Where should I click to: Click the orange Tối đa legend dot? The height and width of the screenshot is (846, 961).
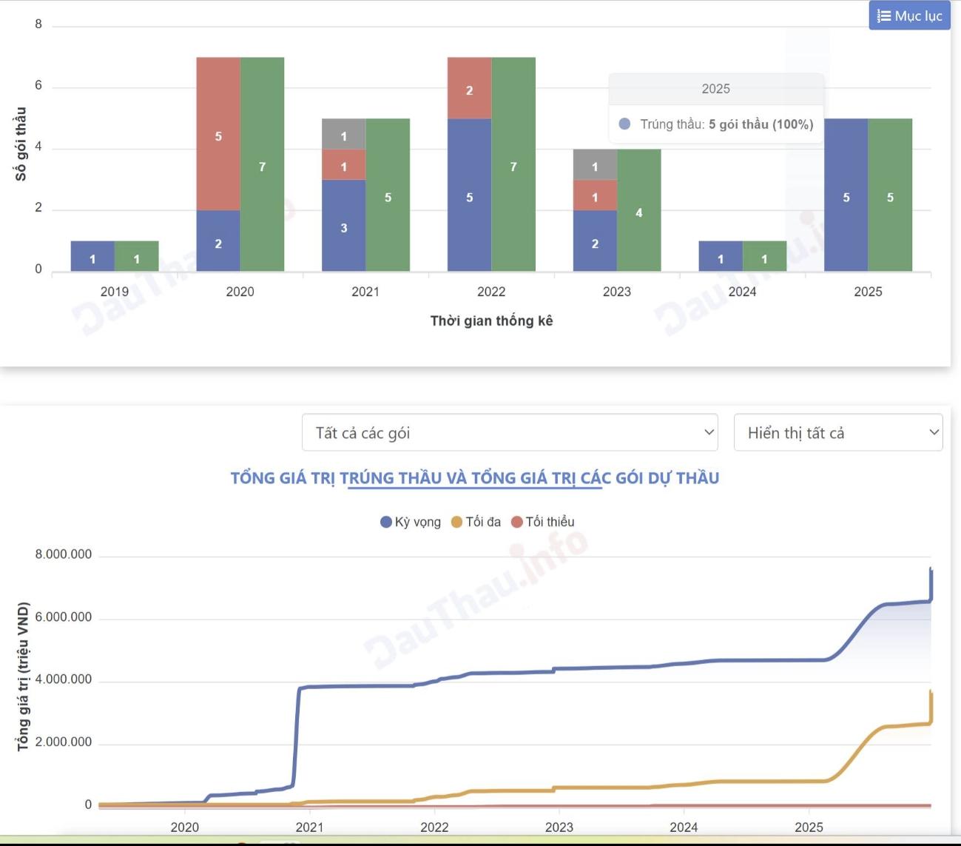coord(456,522)
